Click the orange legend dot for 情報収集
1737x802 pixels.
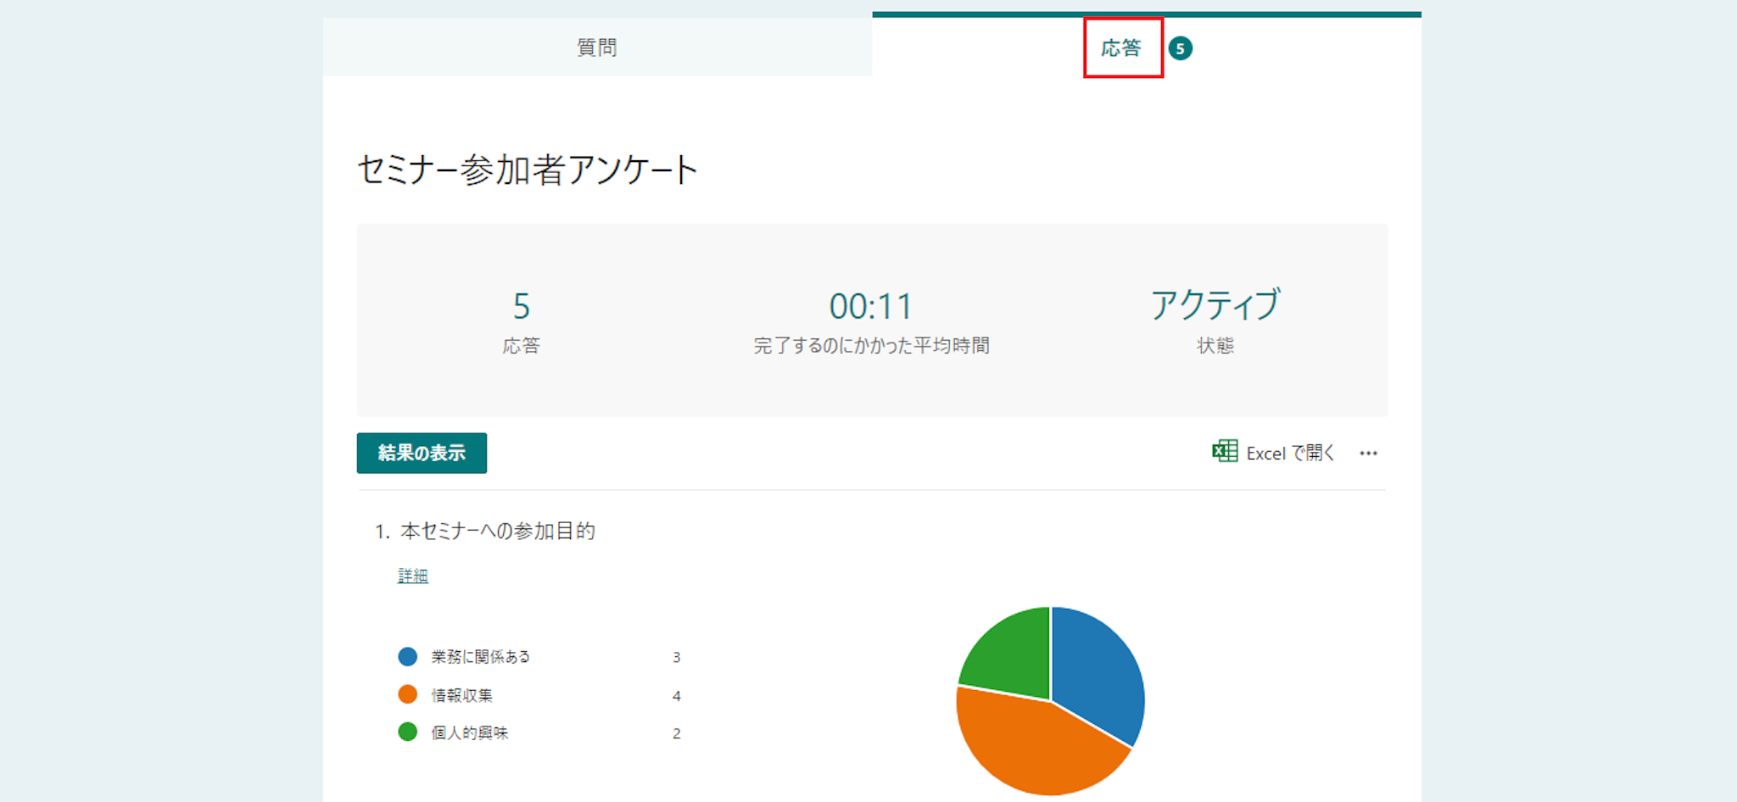click(x=408, y=695)
